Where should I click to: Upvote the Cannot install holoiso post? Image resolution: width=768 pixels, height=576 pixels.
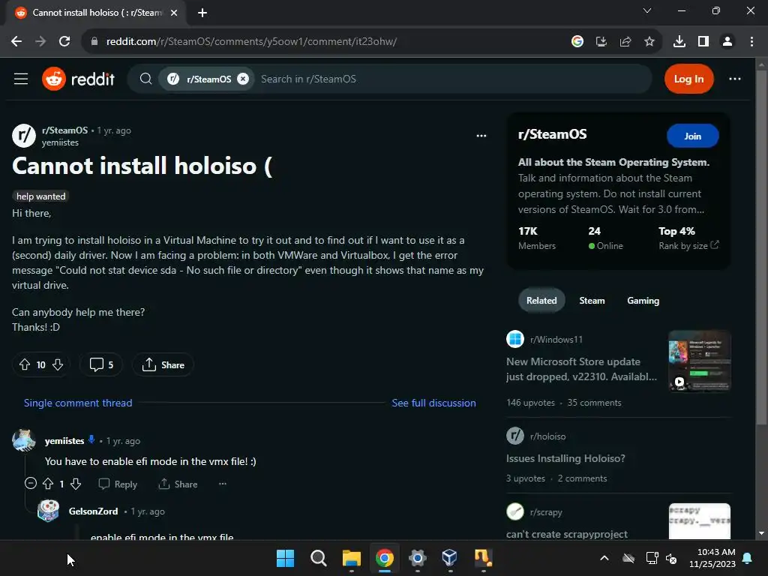click(x=25, y=365)
